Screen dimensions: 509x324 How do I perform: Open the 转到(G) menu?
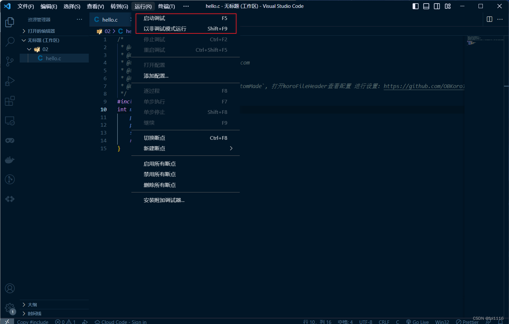tap(119, 6)
